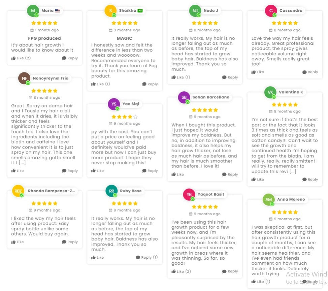
Task: Click Yao Siqi's four-star rating
Action: [x=125, y=117]
